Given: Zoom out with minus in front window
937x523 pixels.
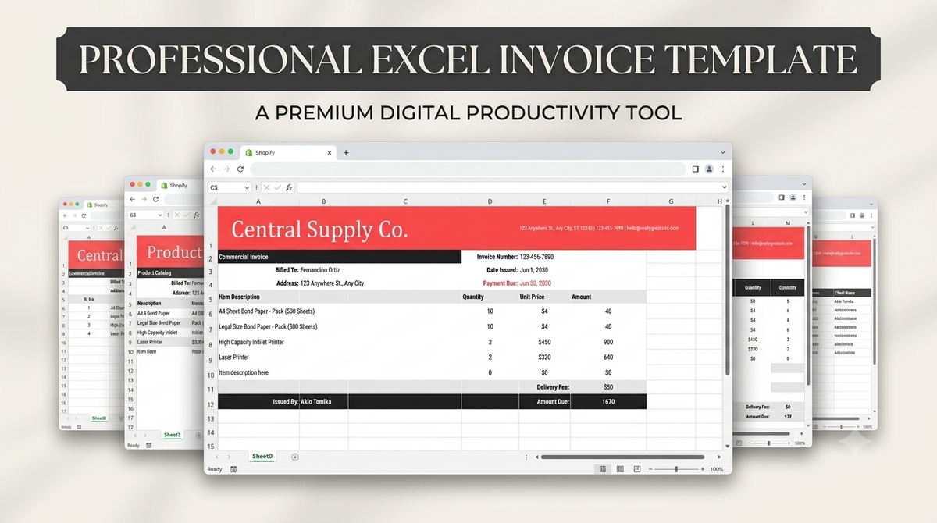Looking at the screenshot, I should (652, 469).
